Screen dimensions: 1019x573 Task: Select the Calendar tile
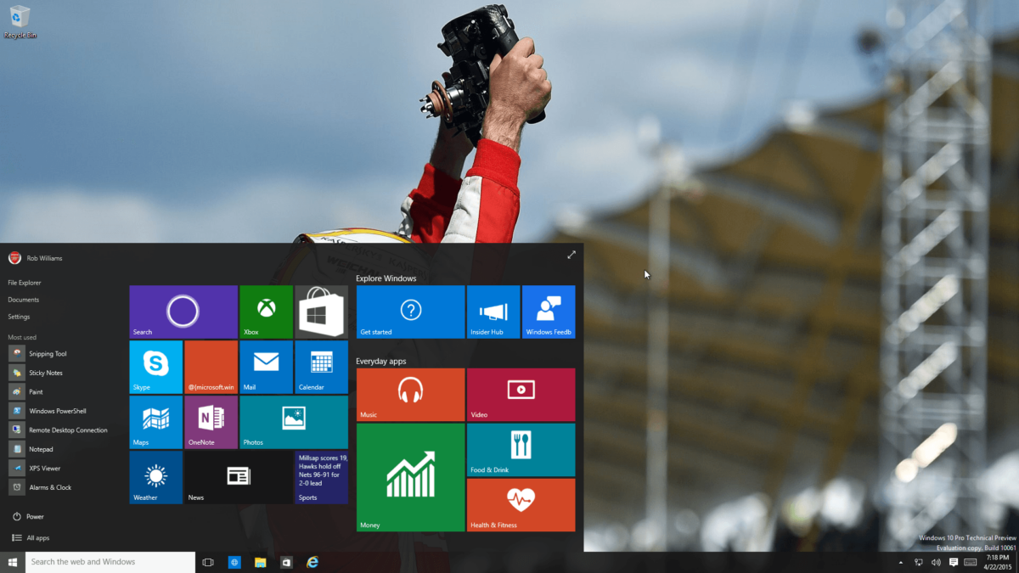[x=321, y=367]
